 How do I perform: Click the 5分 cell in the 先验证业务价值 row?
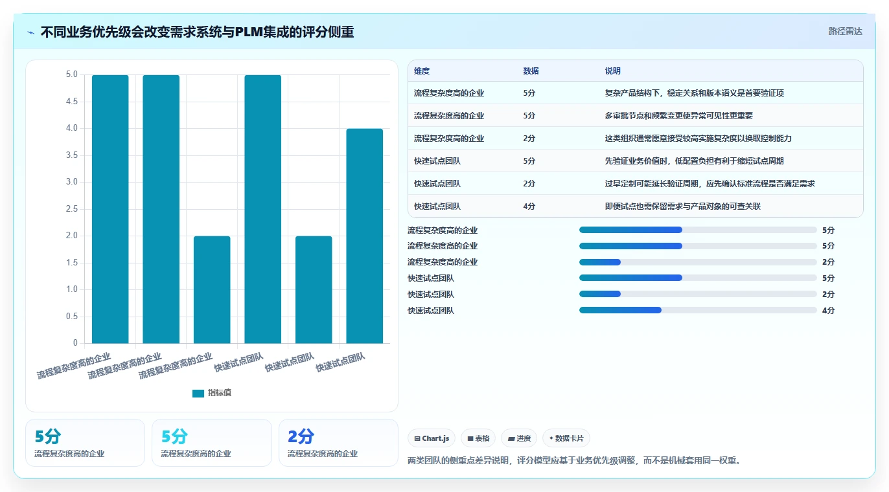529,161
